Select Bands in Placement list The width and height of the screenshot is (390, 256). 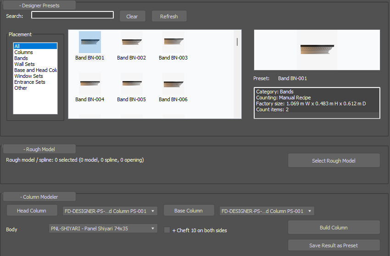click(35, 58)
